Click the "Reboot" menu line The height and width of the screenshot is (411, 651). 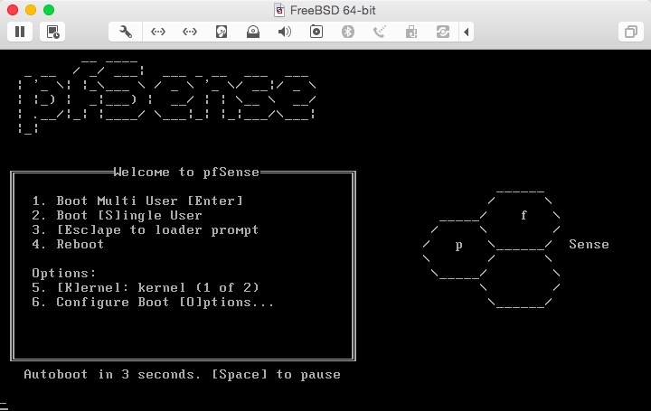pos(68,244)
